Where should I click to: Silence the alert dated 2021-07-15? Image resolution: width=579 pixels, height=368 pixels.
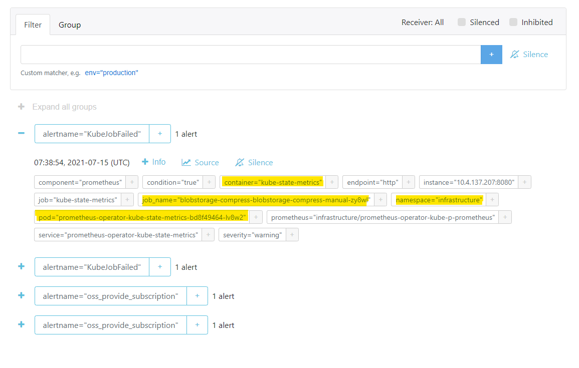pyautogui.click(x=254, y=163)
